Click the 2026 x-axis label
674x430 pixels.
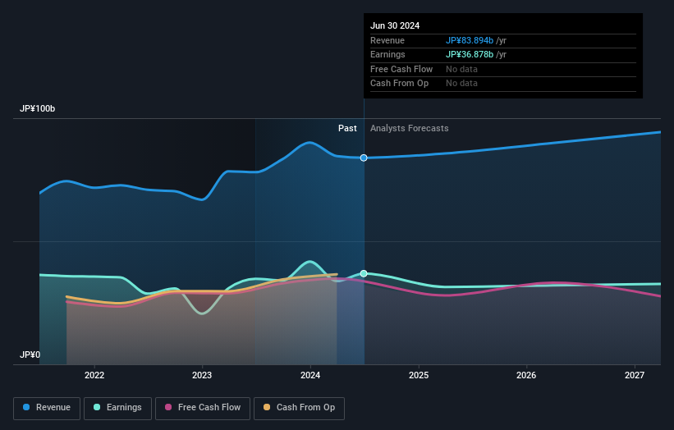pos(525,375)
